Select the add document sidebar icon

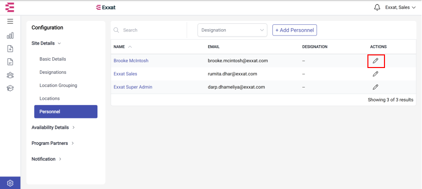coord(10,49)
